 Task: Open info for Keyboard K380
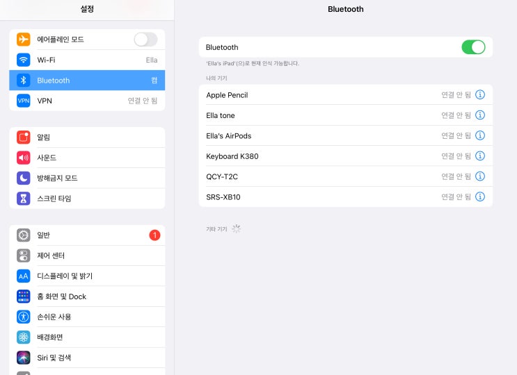(480, 156)
